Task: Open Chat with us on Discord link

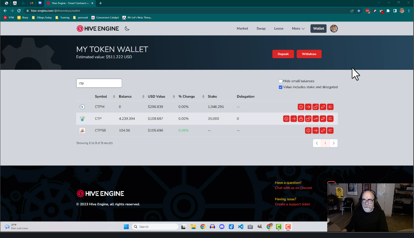Action: pyautogui.click(x=293, y=188)
